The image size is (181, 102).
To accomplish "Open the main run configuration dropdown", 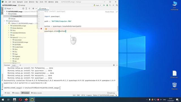I will (x=97, y=5).
